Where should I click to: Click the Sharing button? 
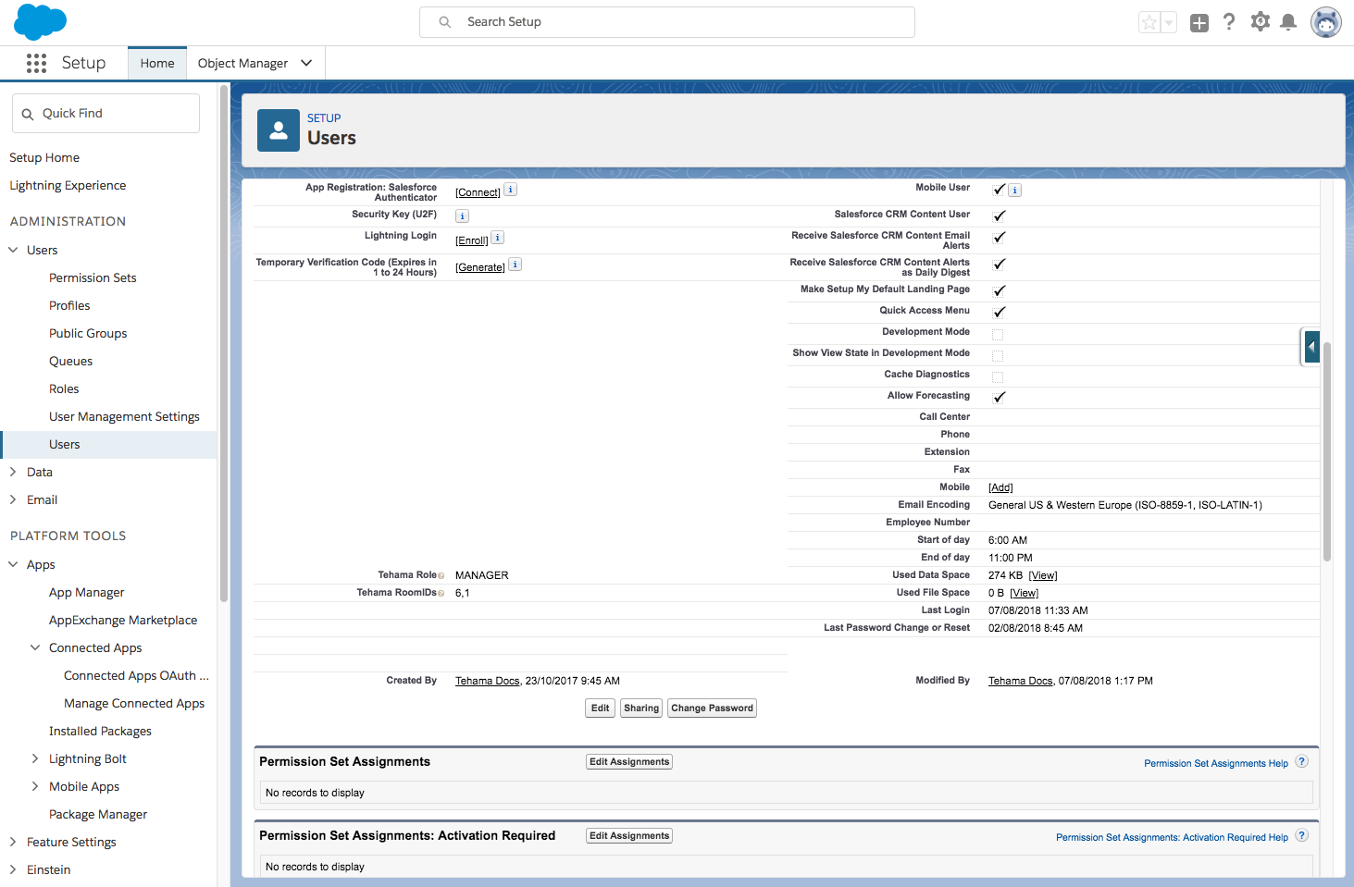[641, 708]
